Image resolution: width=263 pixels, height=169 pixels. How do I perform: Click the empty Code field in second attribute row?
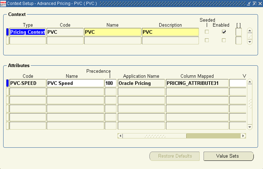28,92
